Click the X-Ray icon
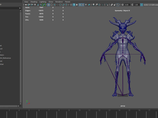The height and width of the screenshot is (118, 158). [112, 5]
